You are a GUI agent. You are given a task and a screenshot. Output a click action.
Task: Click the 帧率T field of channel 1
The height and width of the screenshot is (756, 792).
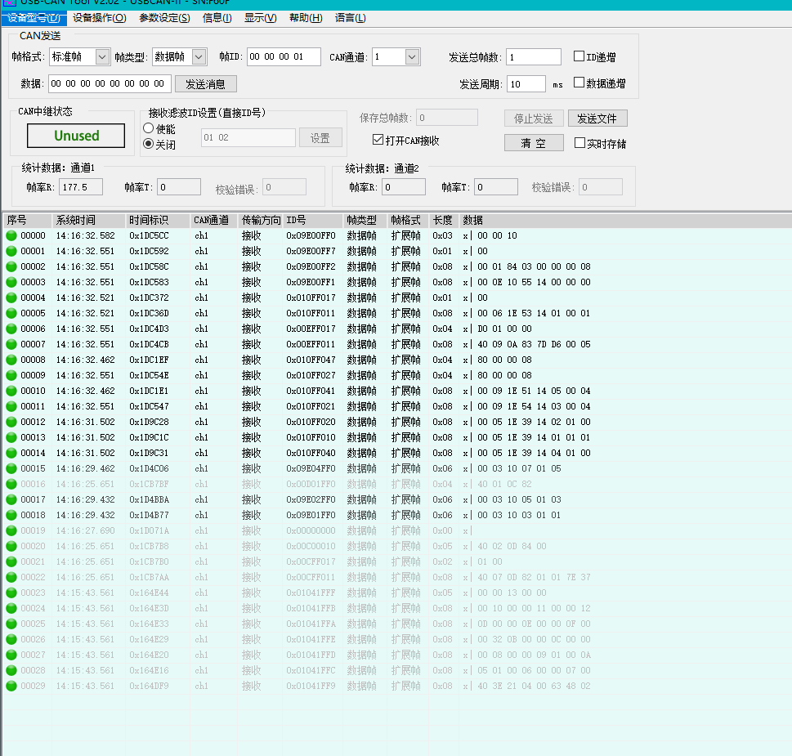point(179,187)
